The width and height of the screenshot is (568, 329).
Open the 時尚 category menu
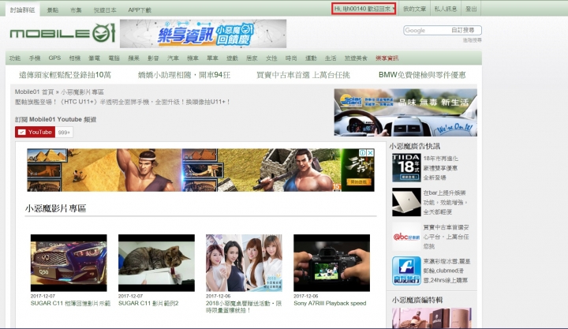(291, 58)
